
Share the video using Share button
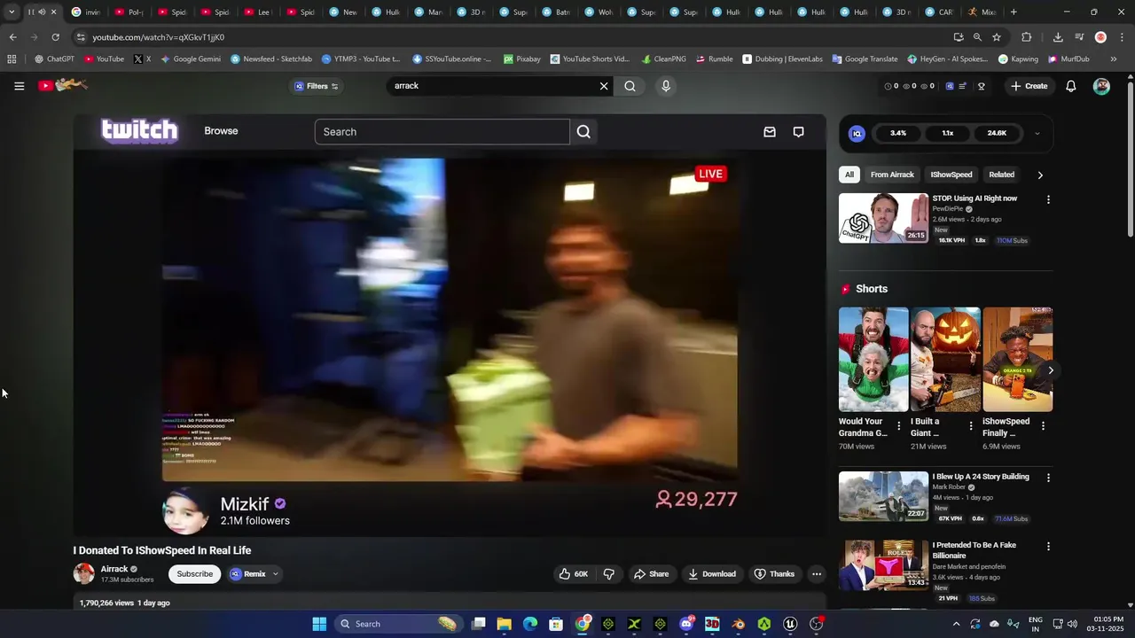(x=651, y=574)
